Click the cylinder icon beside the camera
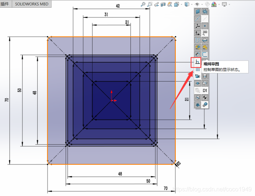The image size is (255, 196). [205, 76]
